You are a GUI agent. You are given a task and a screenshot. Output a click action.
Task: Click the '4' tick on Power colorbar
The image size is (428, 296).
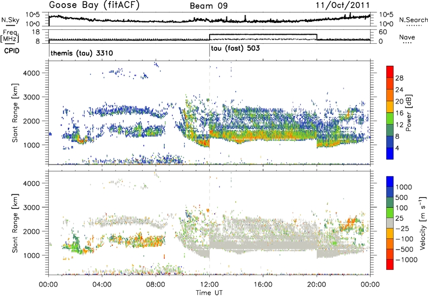coord(397,148)
